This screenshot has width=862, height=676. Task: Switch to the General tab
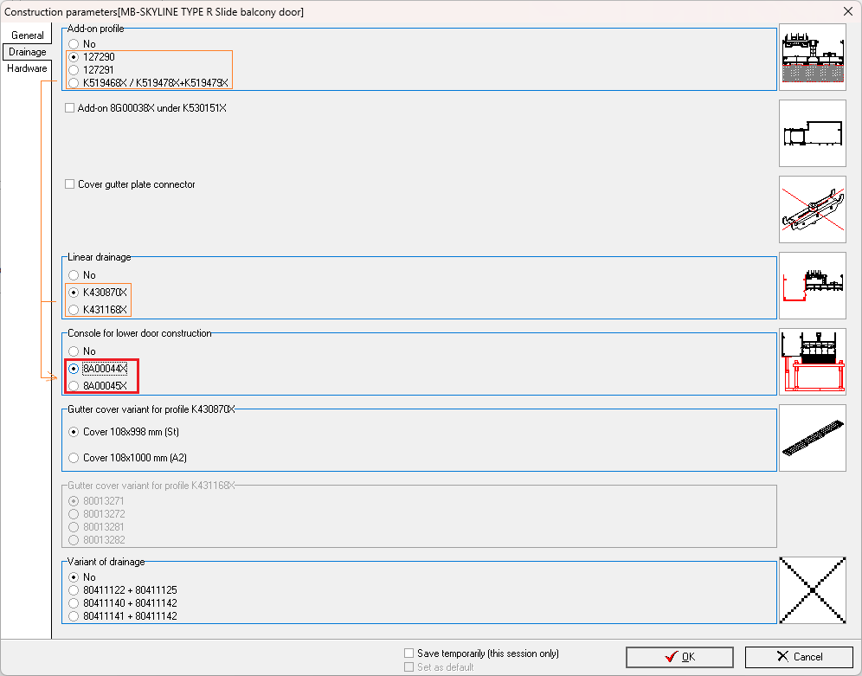[x=28, y=35]
